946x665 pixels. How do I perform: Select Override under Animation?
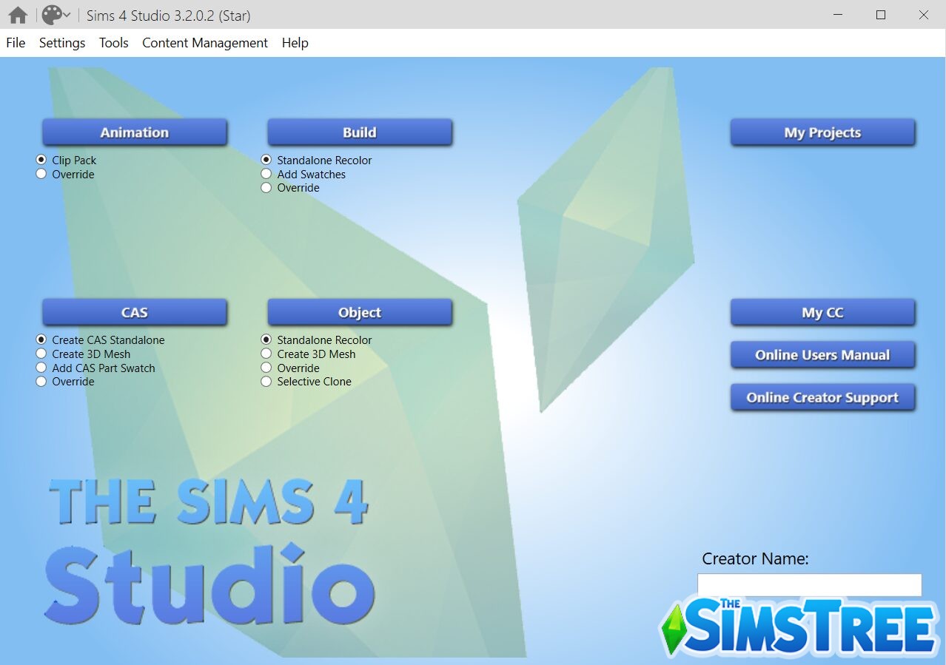[x=41, y=174]
